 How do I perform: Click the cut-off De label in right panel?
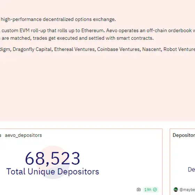click(192, 170)
